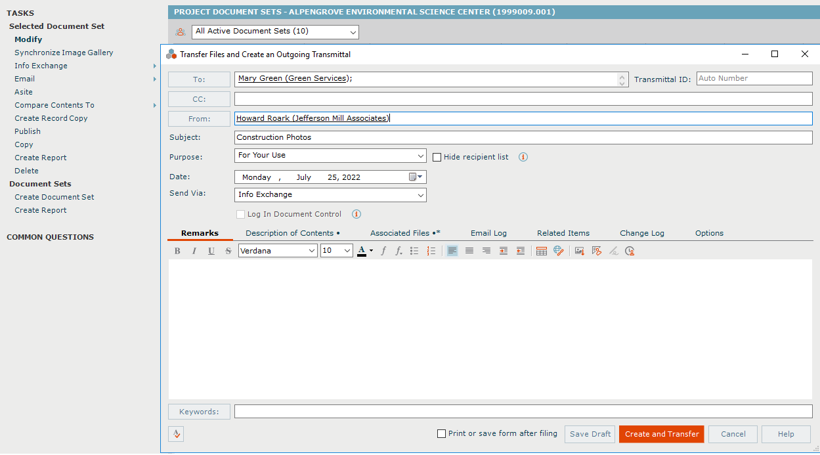Image resolution: width=820 pixels, height=455 pixels.
Task: Click the grayed signature icon in toolbar
Action: click(613, 251)
